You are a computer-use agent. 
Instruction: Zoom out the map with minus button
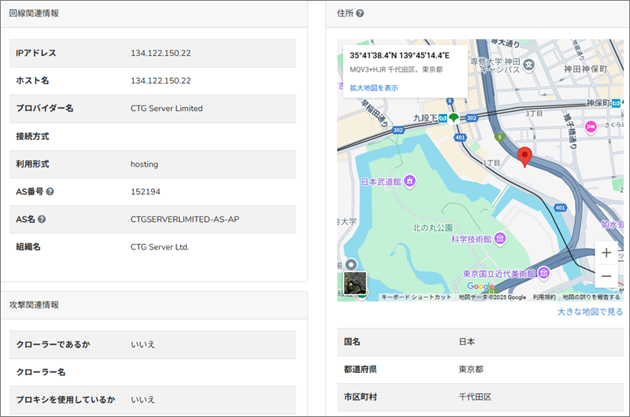pos(606,276)
